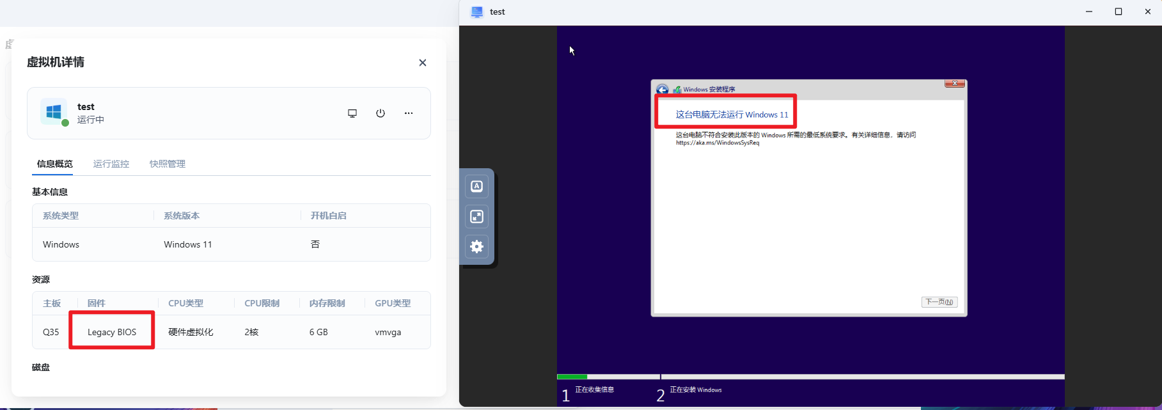Click the Q35 motherboard value
Screen dimensions: 1162x410
(51, 332)
